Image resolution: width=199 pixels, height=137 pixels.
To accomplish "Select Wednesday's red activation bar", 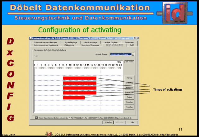I will point(80,88).
